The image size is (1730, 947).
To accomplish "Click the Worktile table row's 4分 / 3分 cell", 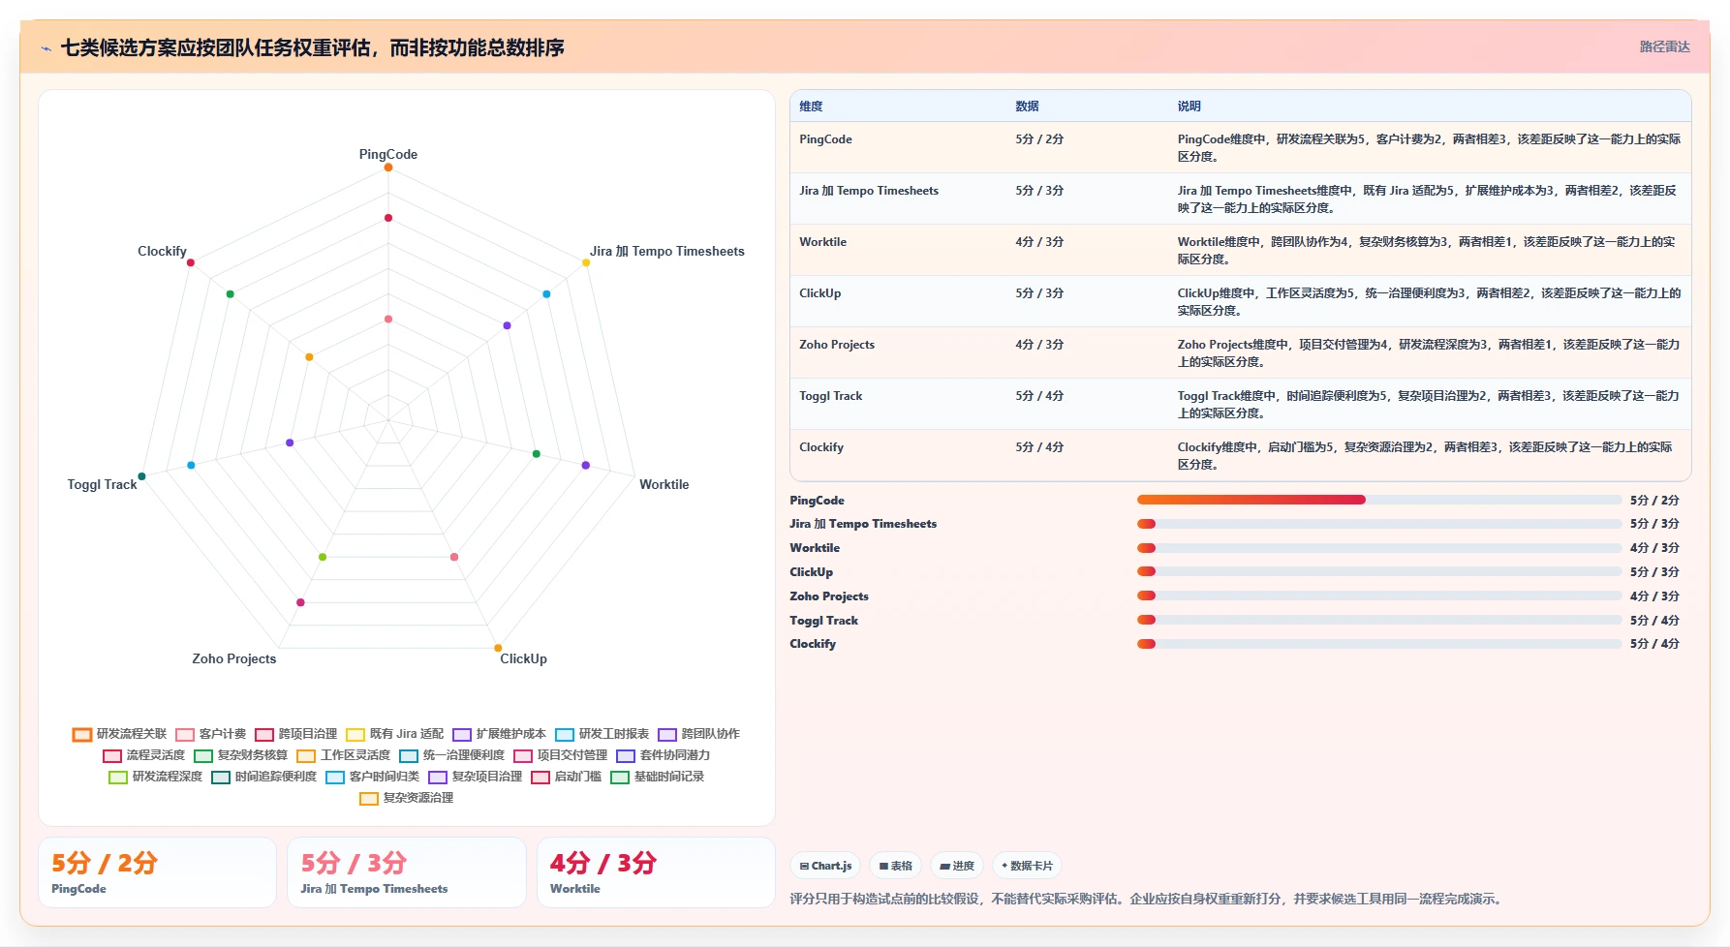I will point(1039,242).
